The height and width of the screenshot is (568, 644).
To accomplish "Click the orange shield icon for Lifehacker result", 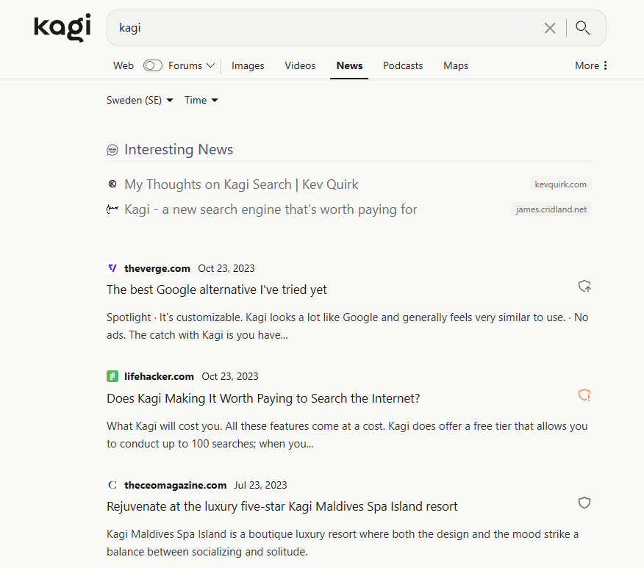I will click(x=584, y=395).
